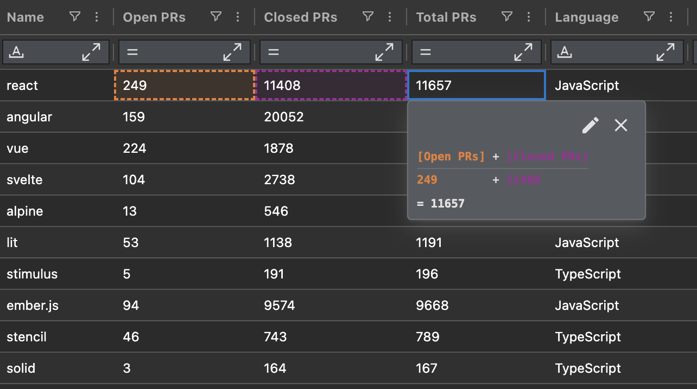Open Total PRs column options menu
The height and width of the screenshot is (389, 697).
point(529,17)
